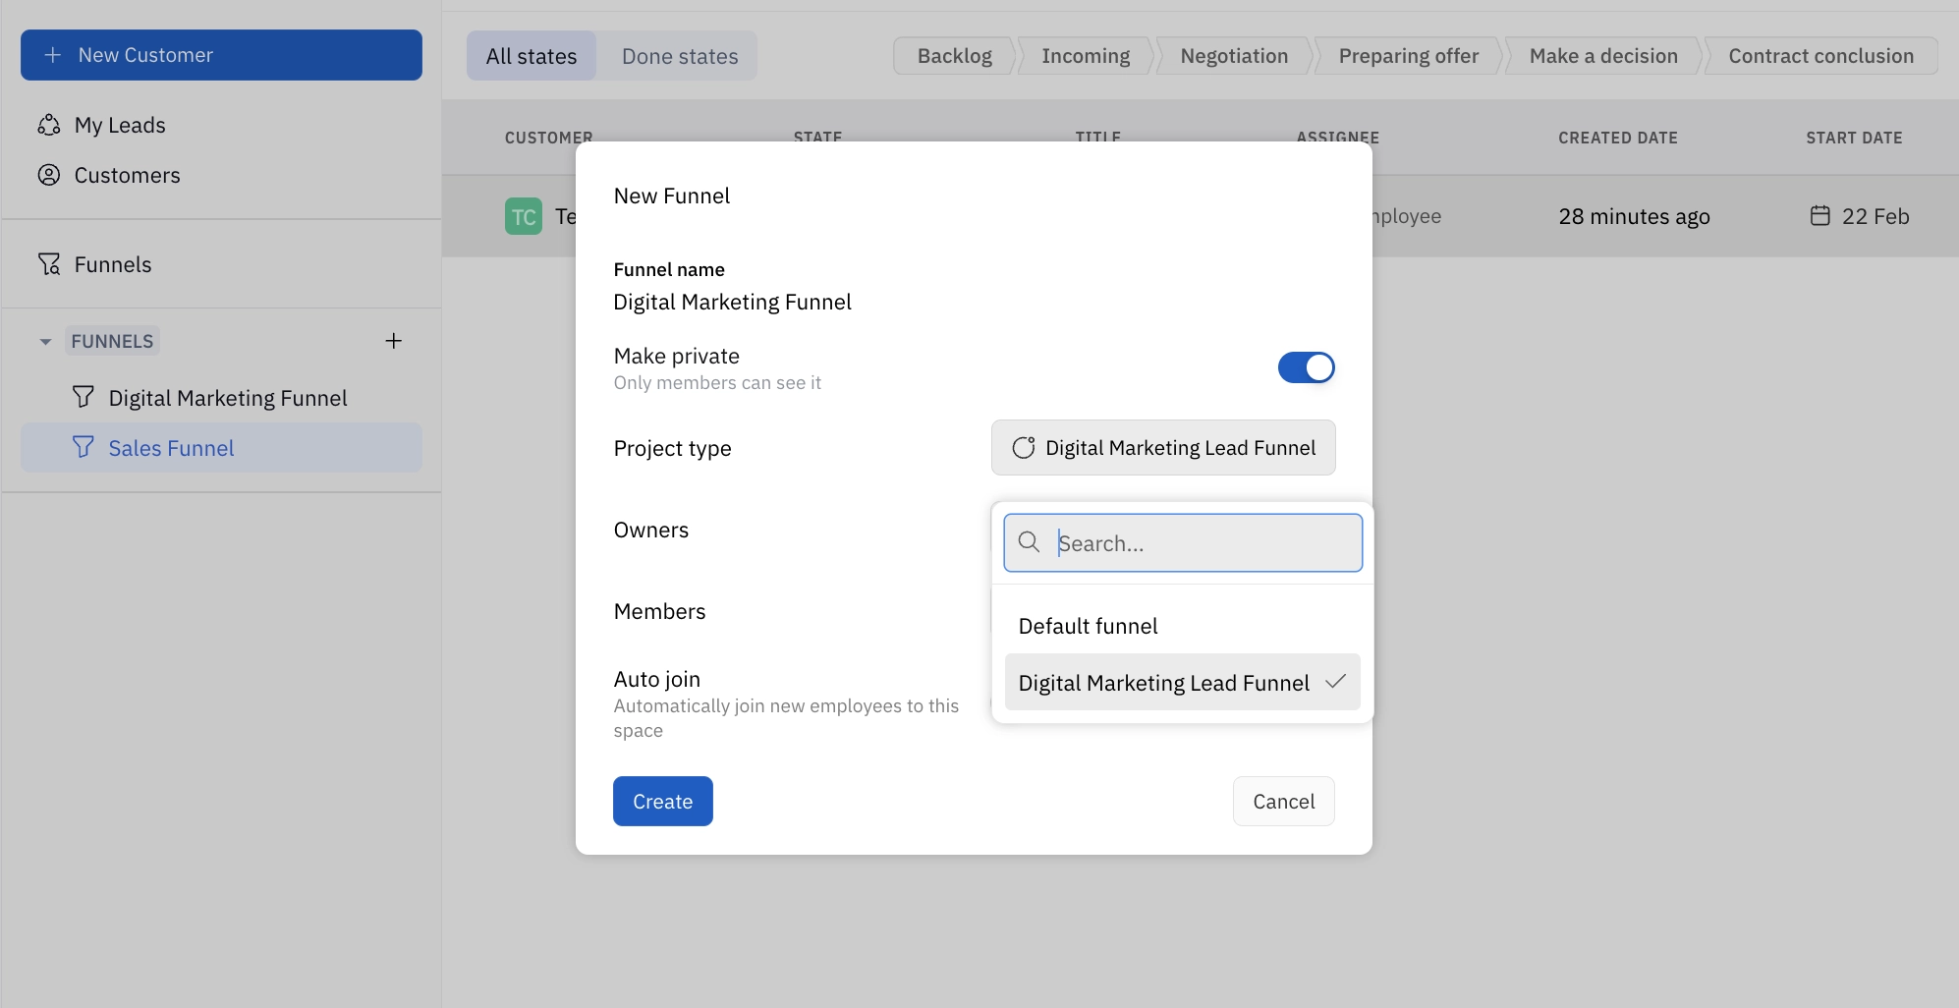
Task: Click the TC customer avatar
Action: 524,215
